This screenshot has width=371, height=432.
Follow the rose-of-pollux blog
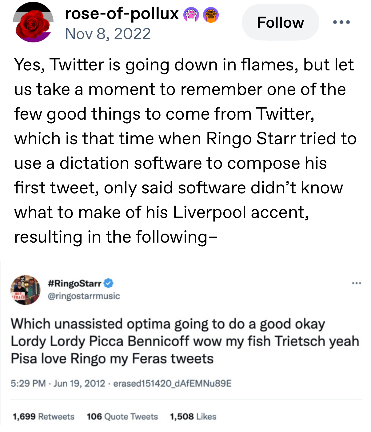(280, 22)
